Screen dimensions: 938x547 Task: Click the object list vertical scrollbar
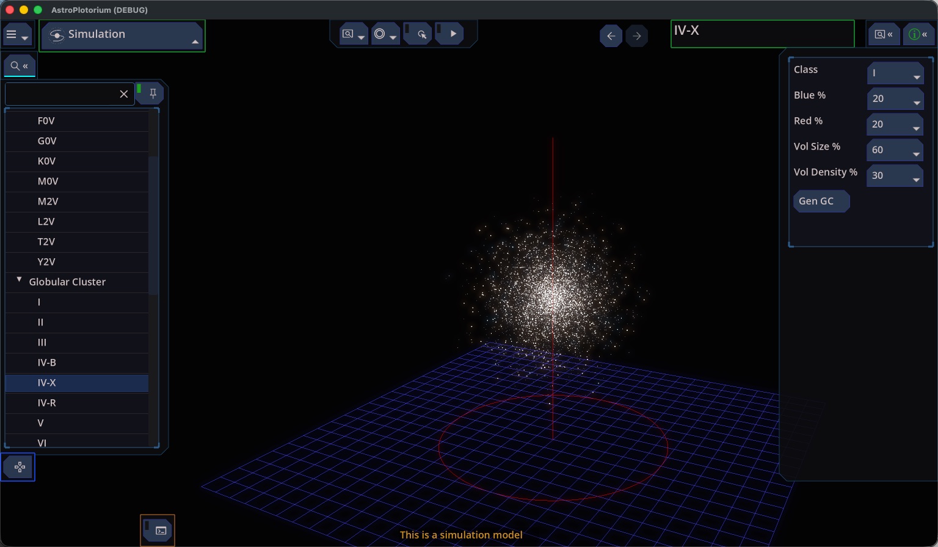click(x=153, y=225)
